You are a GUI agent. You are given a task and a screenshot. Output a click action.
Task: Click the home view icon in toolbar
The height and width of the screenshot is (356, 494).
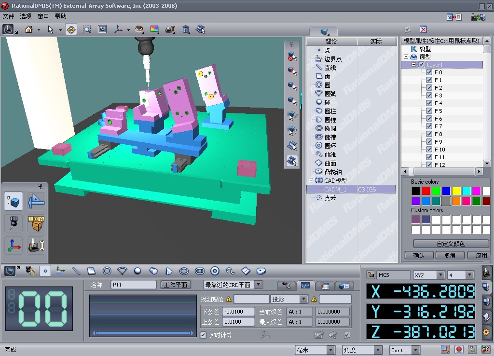29,29
